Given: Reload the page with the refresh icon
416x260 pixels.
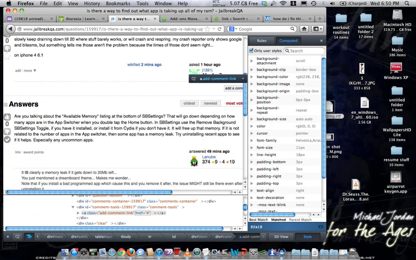Looking at the screenshot, I should click(220, 29).
